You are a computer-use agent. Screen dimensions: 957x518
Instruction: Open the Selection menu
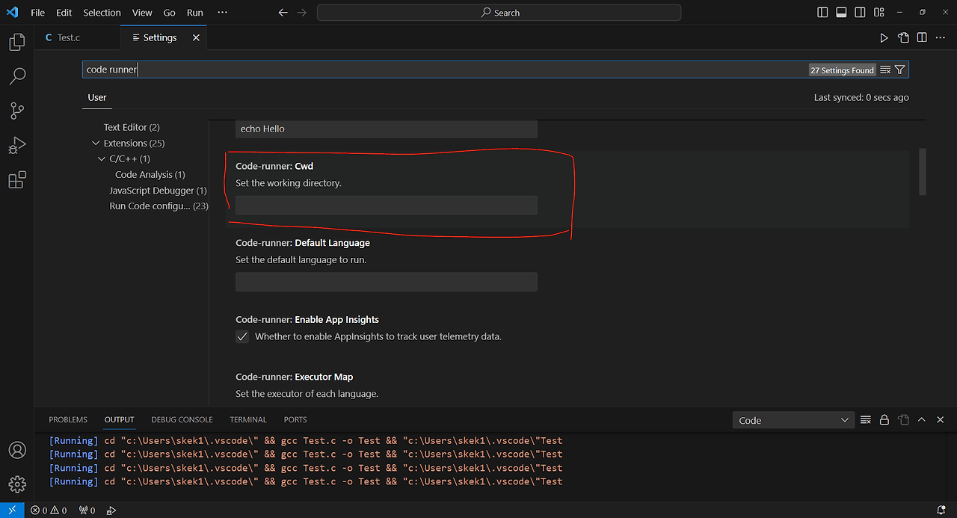tap(102, 13)
